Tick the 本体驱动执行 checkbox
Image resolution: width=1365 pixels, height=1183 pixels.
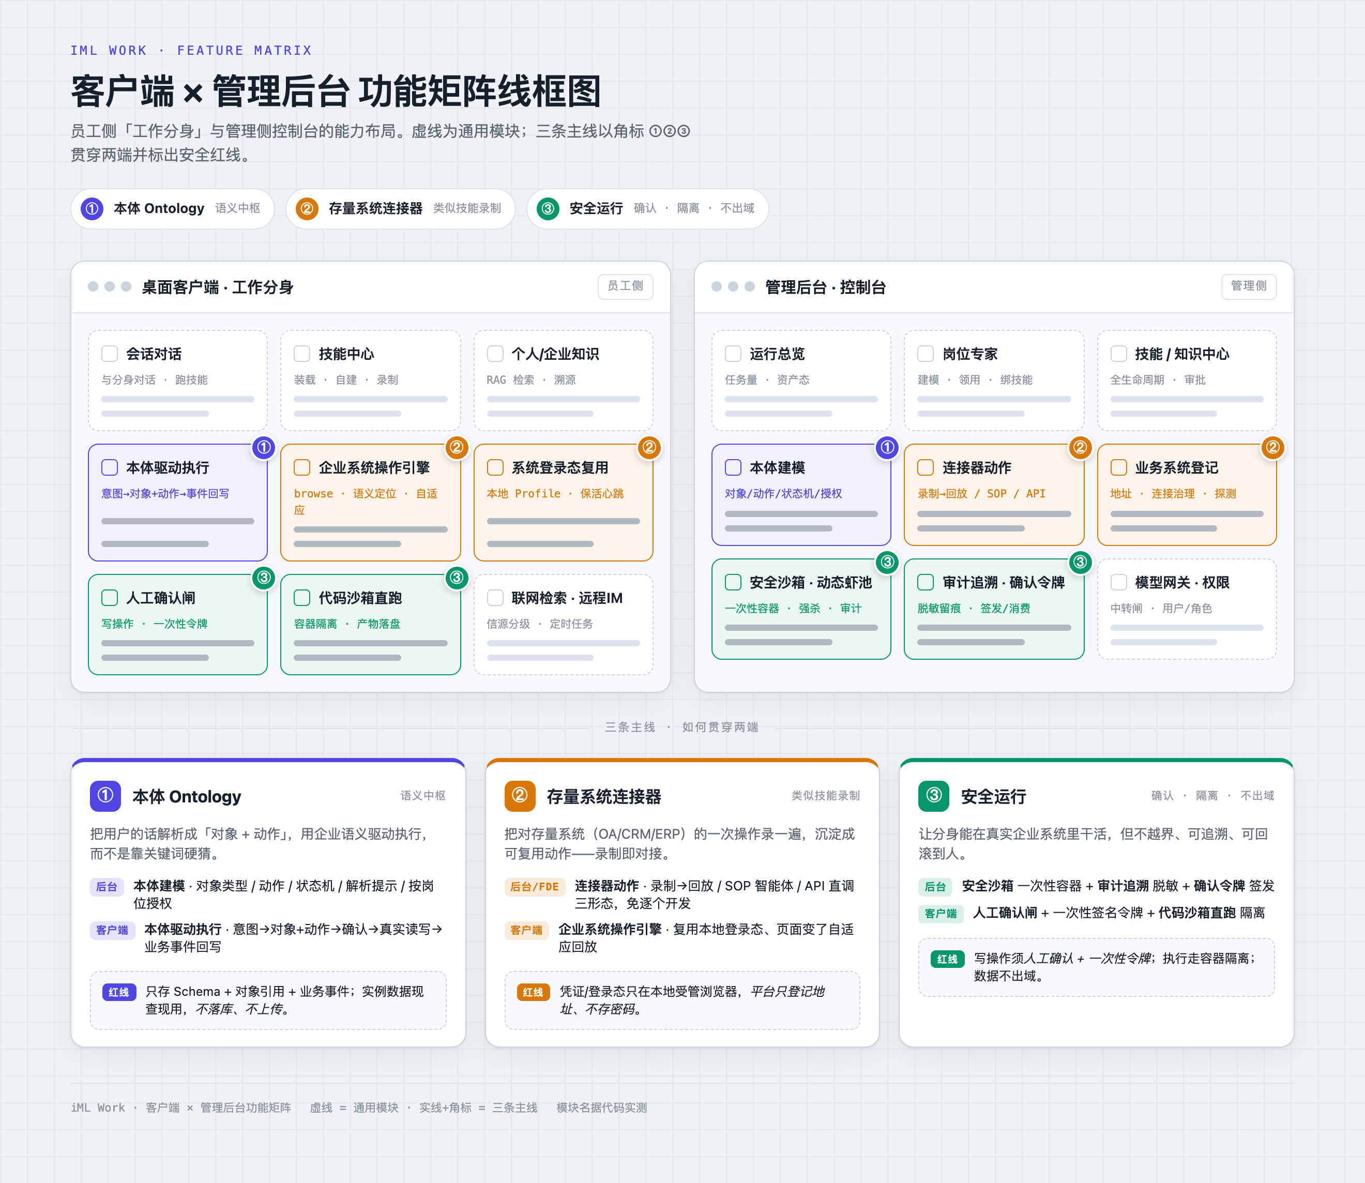(110, 467)
